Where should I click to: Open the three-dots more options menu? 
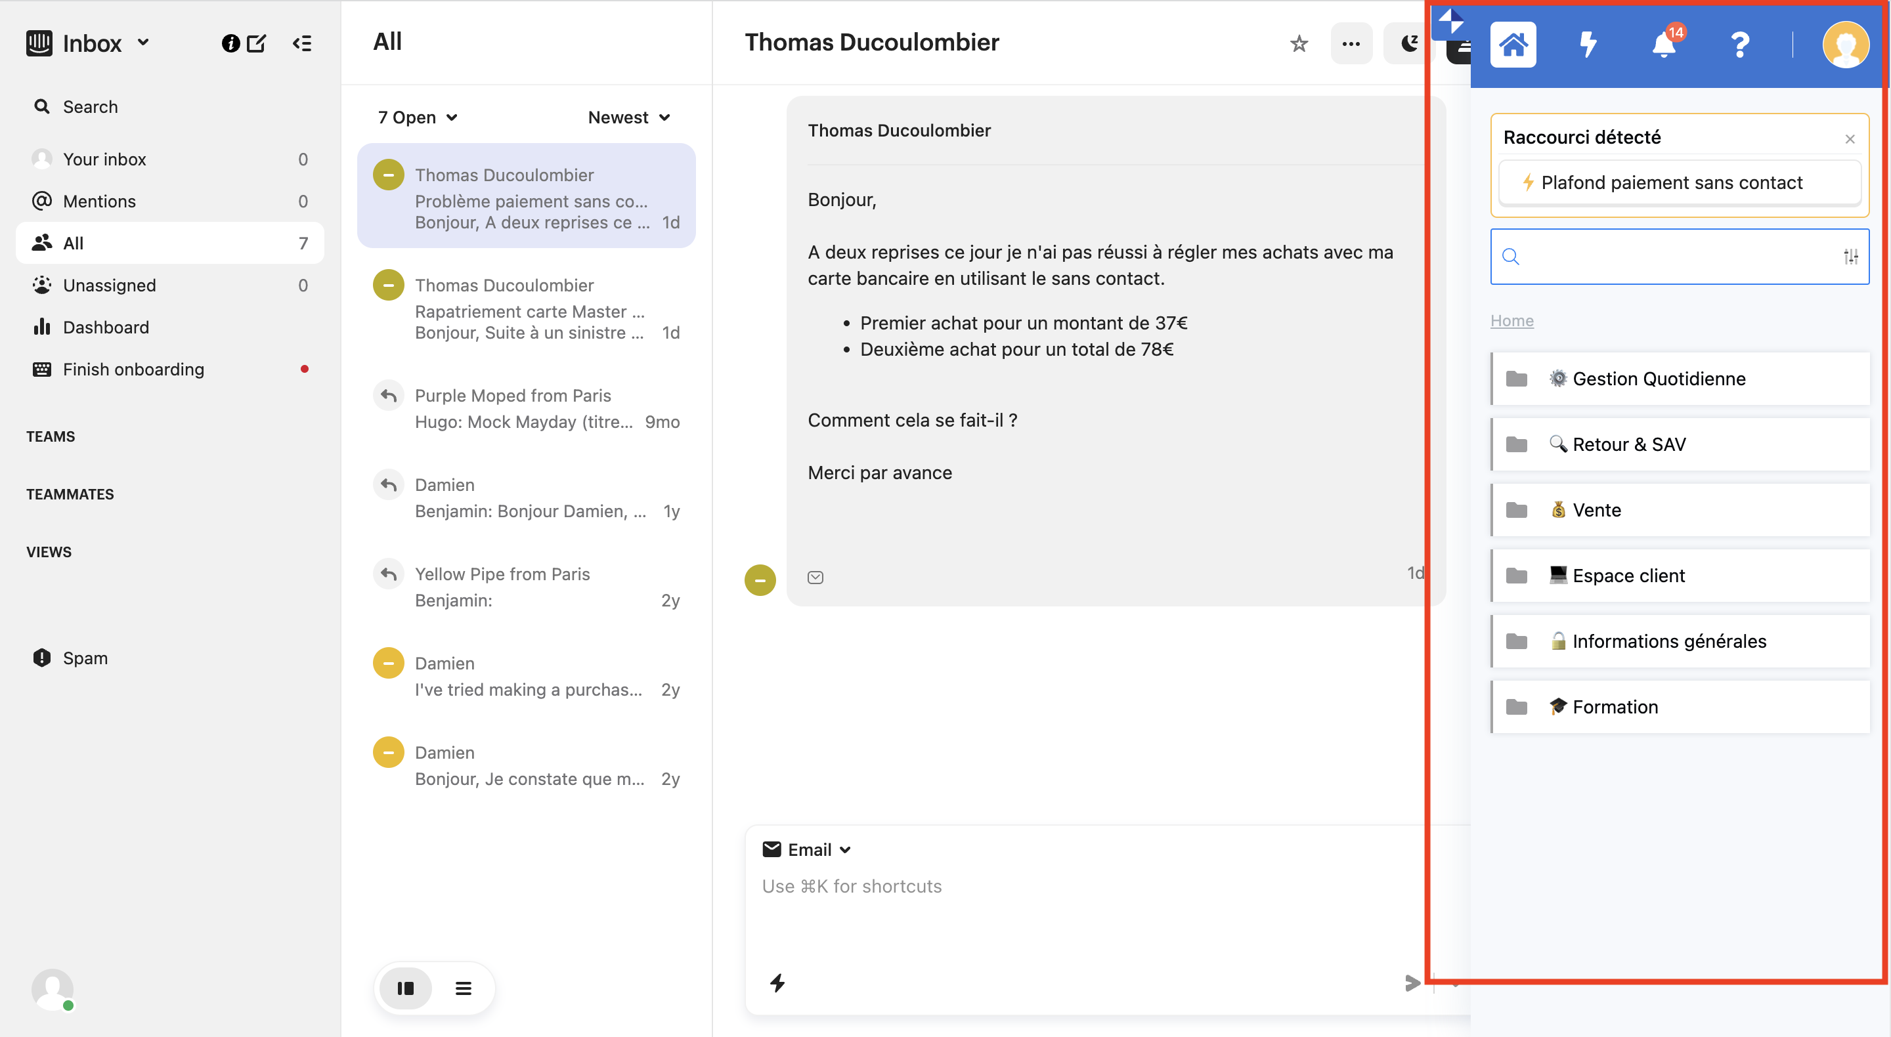click(1351, 44)
